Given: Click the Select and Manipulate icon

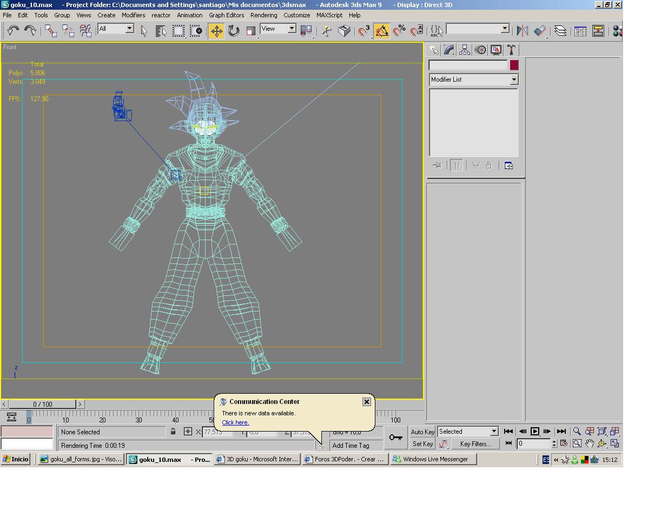Looking at the screenshot, I should coord(327,31).
